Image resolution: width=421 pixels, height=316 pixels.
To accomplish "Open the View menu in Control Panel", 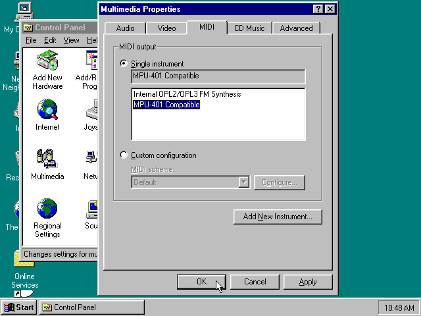I will (x=71, y=40).
